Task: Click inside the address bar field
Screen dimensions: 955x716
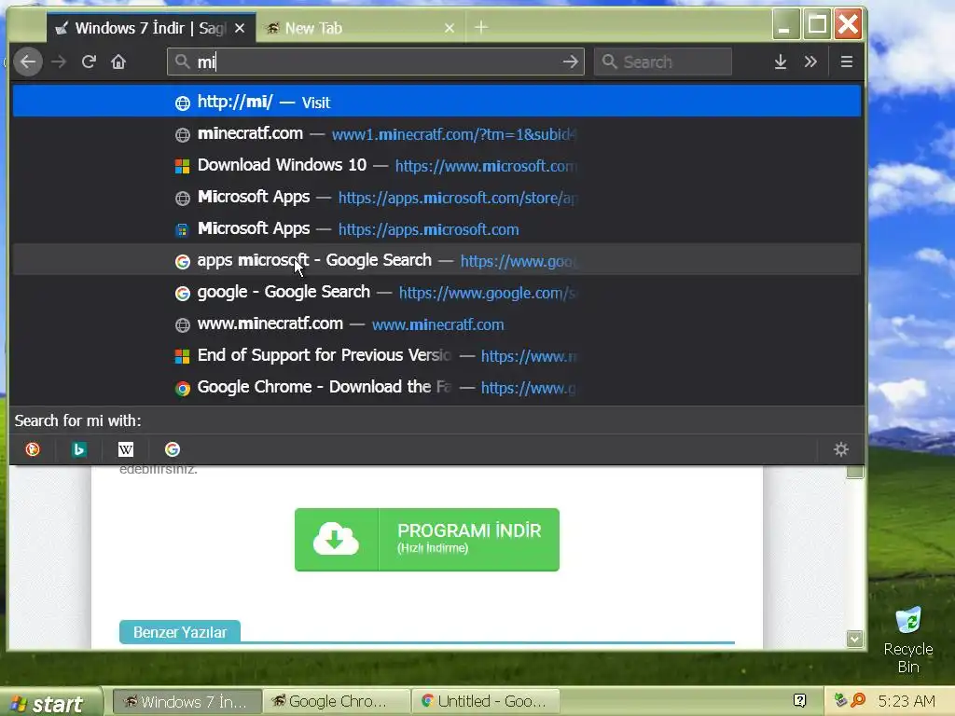Action: point(375,62)
